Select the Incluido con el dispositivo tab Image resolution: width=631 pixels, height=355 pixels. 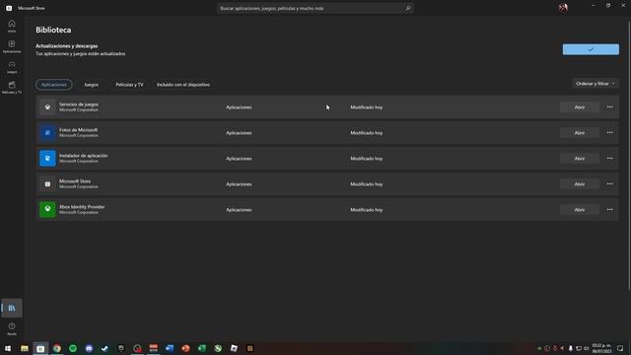(x=183, y=85)
